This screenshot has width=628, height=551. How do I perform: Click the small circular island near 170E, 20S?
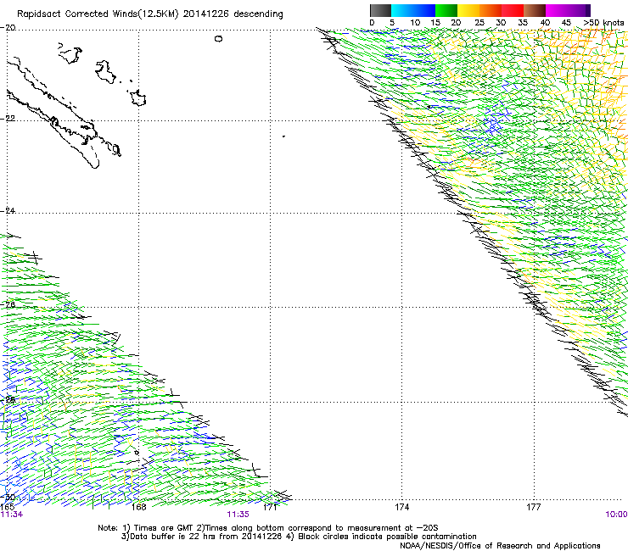(218, 39)
